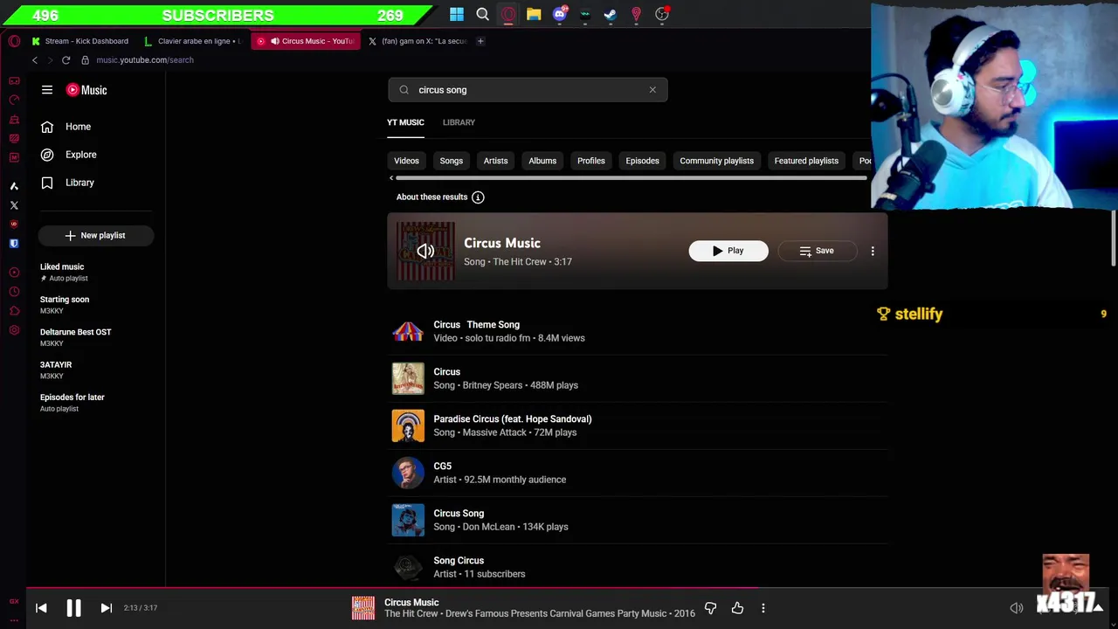This screenshot has height=629, width=1118.
Task: Click the magnifier icon in search box
Action: click(x=404, y=90)
